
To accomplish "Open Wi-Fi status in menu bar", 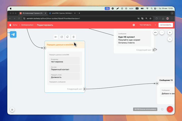I will pyautogui.click(x=147, y=9).
